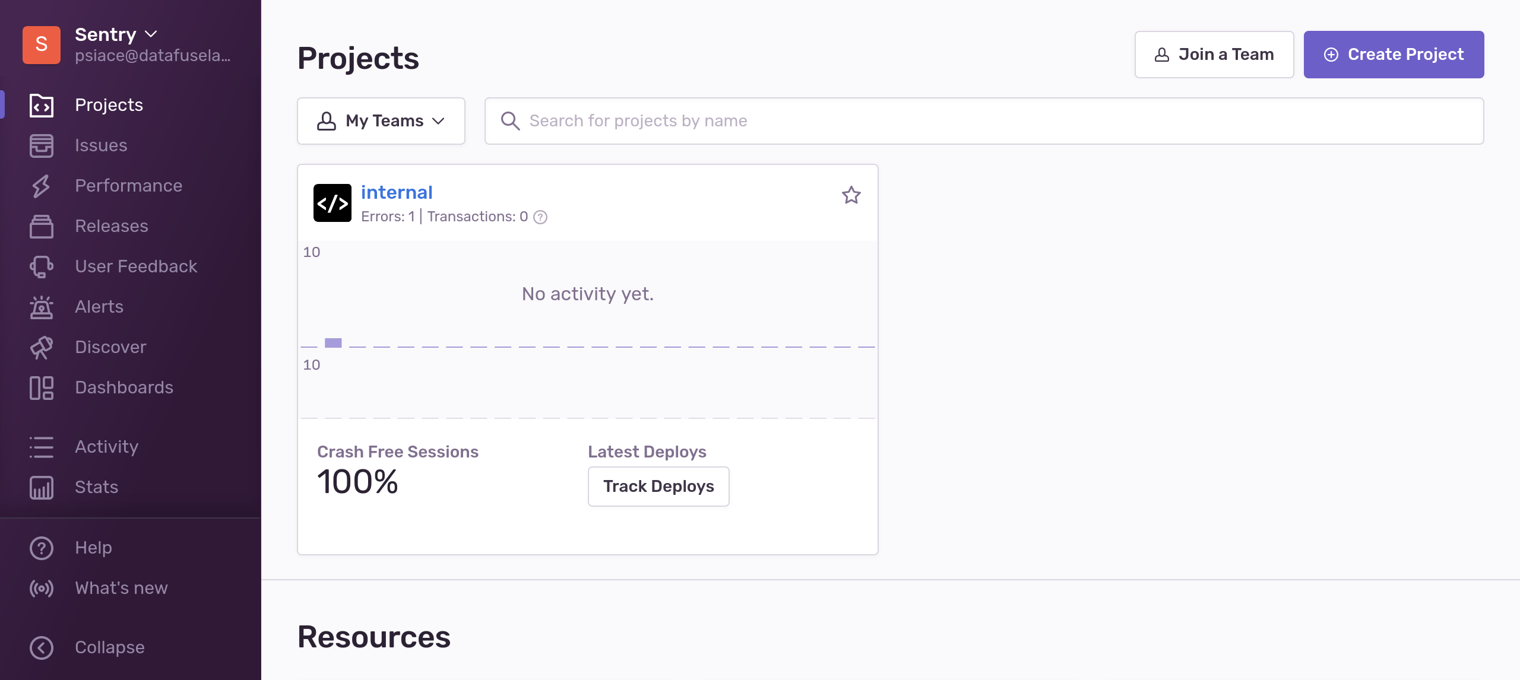The width and height of the screenshot is (1520, 680).
Task: Click the Dashboards grid icon
Action: (x=41, y=387)
